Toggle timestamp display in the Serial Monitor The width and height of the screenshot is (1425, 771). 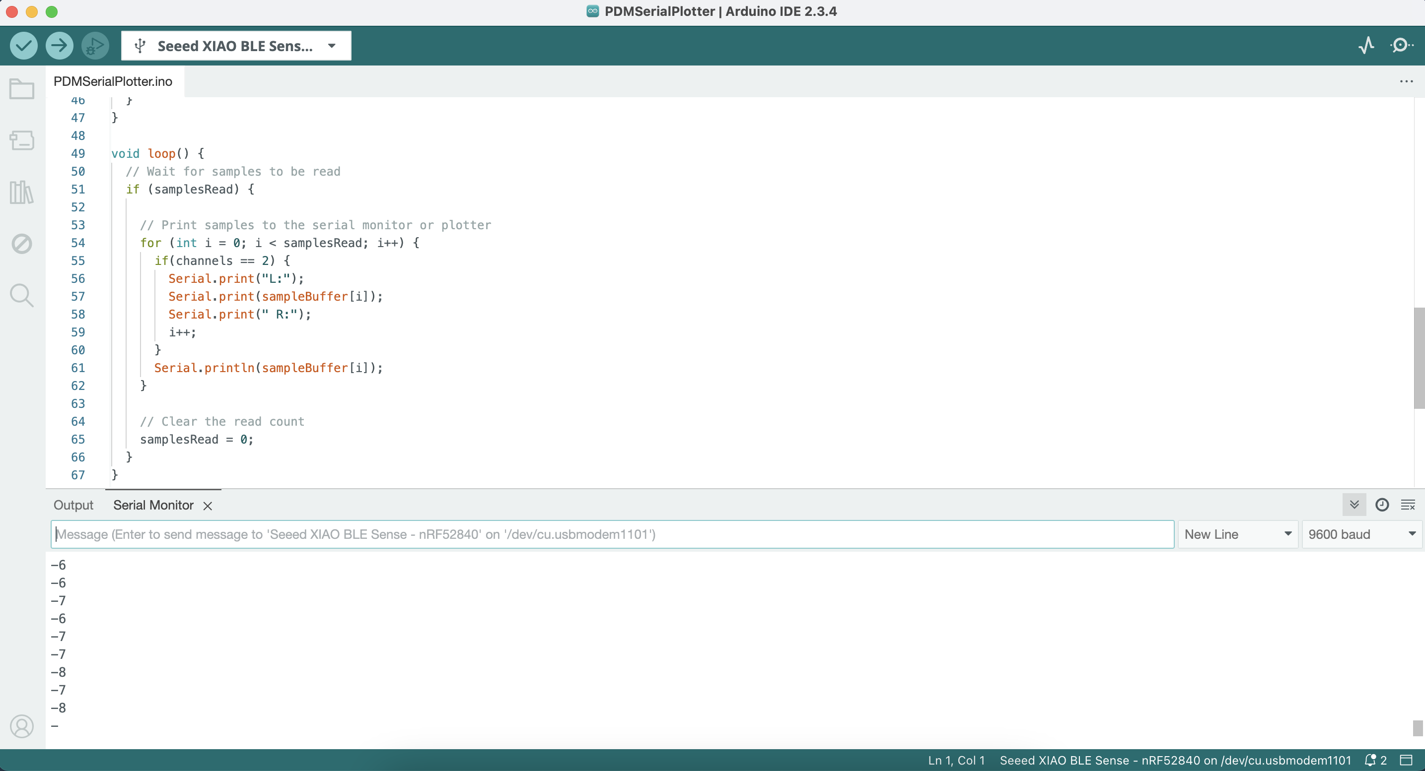click(1382, 505)
